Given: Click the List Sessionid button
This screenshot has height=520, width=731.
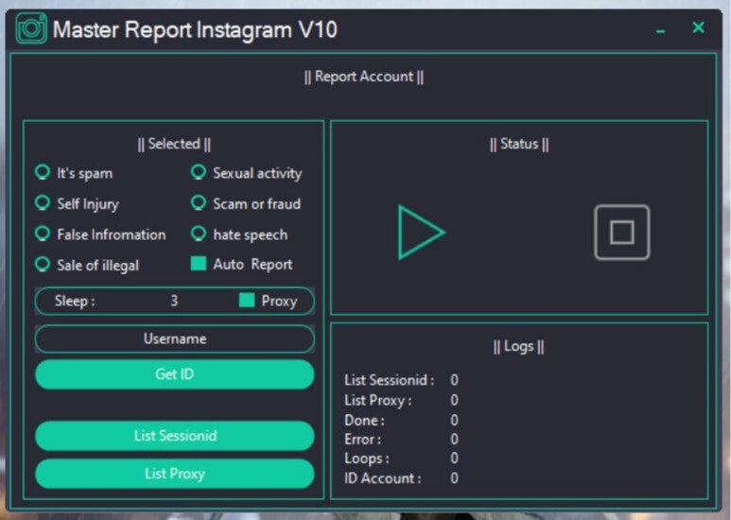Looking at the screenshot, I should [x=175, y=436].
